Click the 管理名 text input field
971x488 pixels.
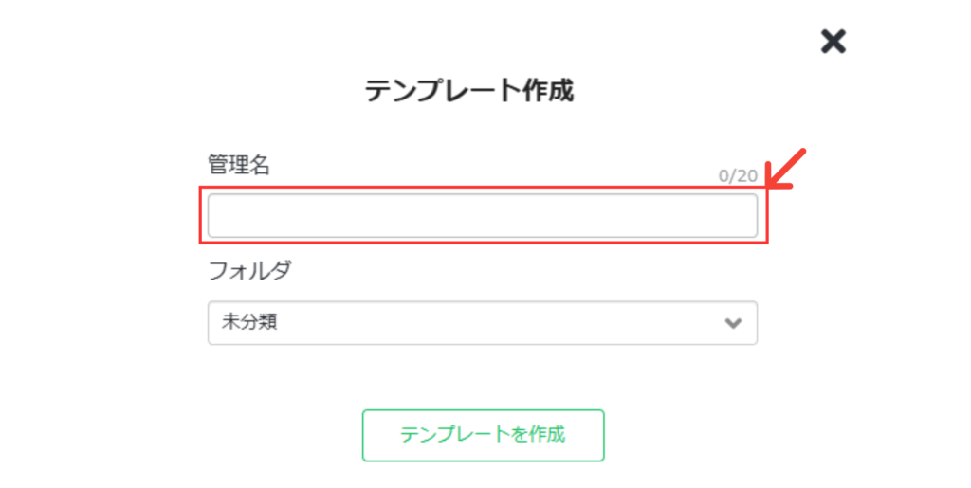[x=482, y=216]
